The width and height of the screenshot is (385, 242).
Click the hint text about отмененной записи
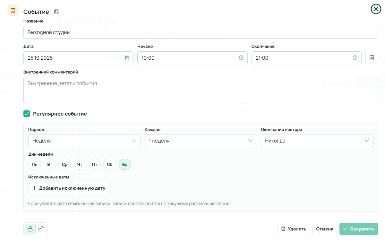[129, 203]
